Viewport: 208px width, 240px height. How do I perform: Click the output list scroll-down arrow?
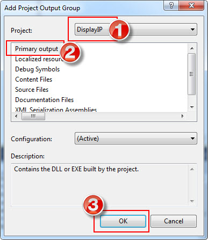pos(192,107)
